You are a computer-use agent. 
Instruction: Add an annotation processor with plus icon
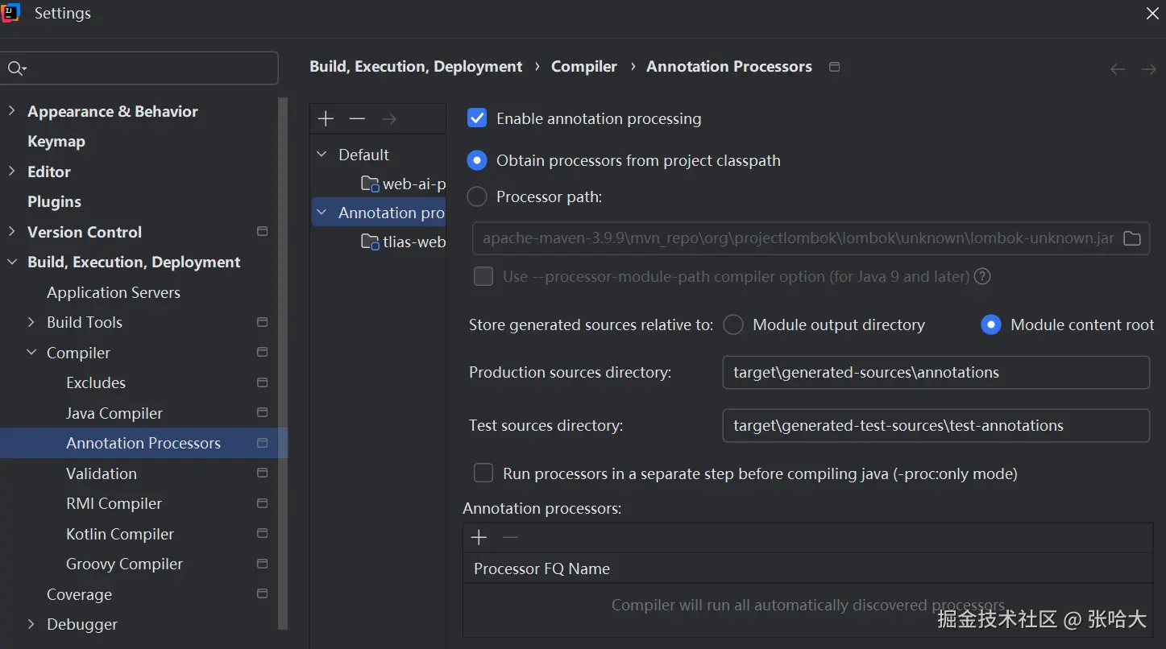[x=479, y=538]
